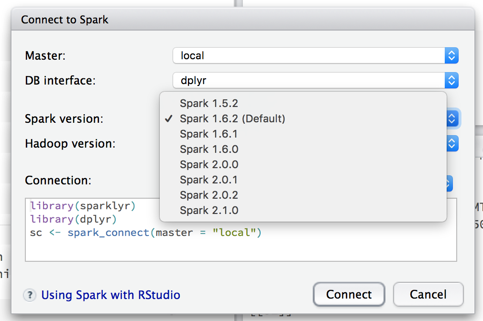This screenshot has width=483, height=321.
Task: Click the library(dplyr) code line
Action: pyautogui.click(x=73, y=219)
